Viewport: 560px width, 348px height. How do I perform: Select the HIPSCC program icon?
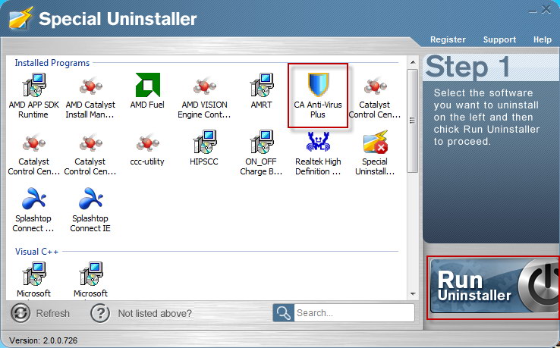[204, 142]
